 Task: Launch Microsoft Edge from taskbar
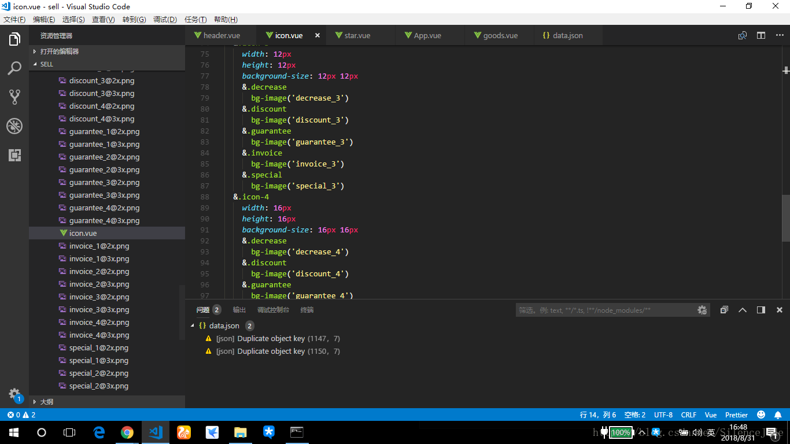[99, 432]
